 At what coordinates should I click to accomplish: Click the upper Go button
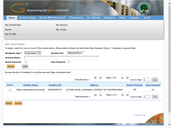[x=155, y=79]
